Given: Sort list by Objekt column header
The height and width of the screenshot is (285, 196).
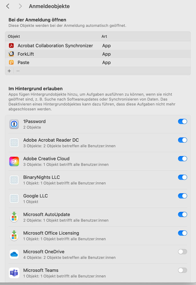Looking at the screenshot, I should [14, 36].
